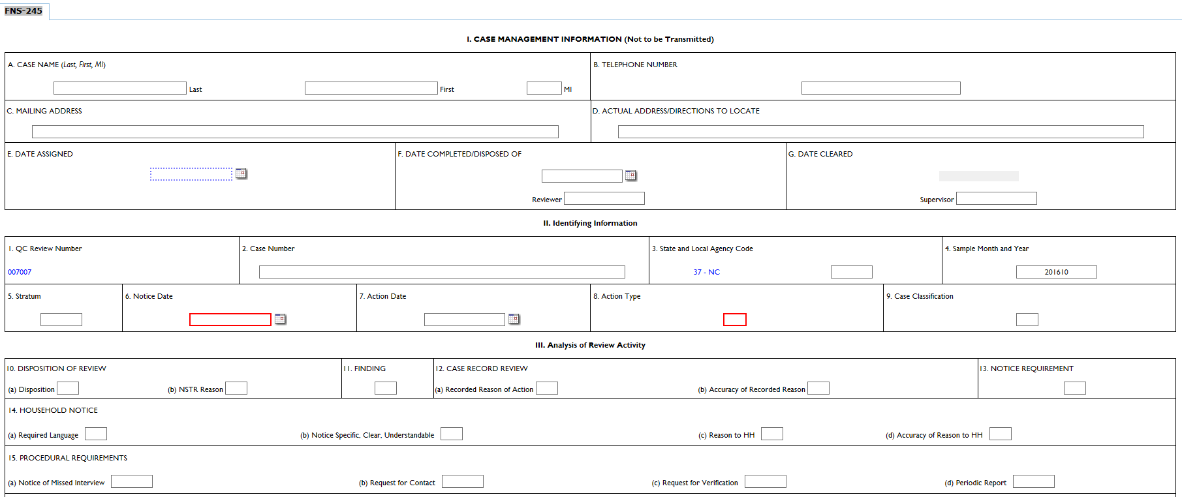The image size is (1182, 497).
Task: Click the Request for Contact box
Action: point(463,481)
